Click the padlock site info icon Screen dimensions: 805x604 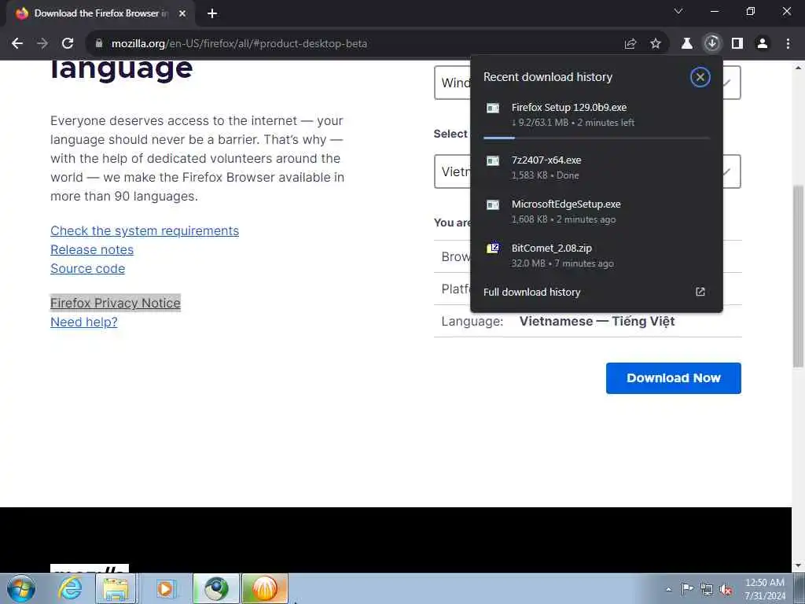click(99, 44)
